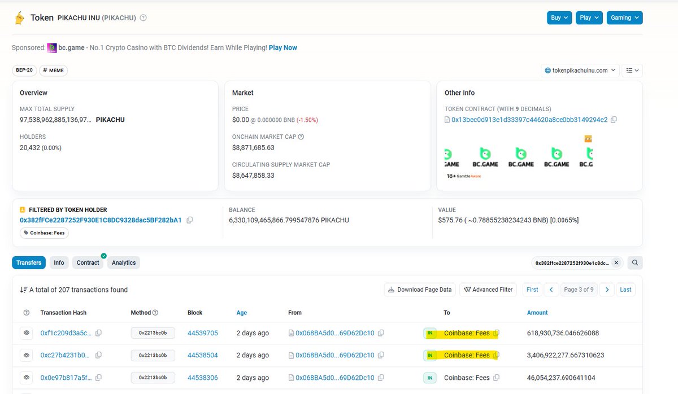The width and height of the screenshot is (678, 394).
Task: Click the Pikachu token logo icon
Action: (x=19, y=18)
